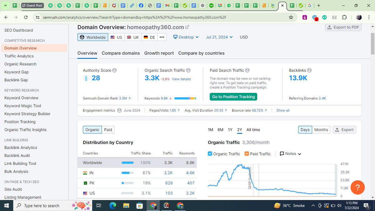This screenshot has width=375, height=211.
Task: Click the View details link
Action: pos(181,79)
